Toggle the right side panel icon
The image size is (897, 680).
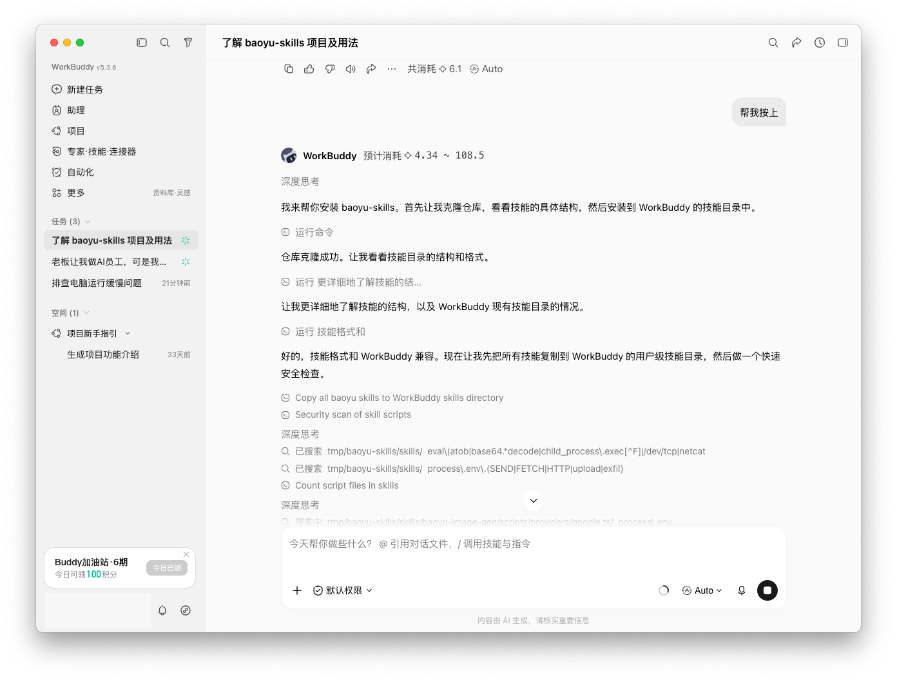[843, 43]
